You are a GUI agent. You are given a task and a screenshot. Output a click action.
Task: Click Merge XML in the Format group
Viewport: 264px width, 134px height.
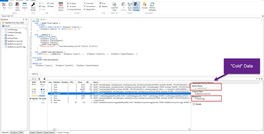pyautogui.click(x=89, y=10)
